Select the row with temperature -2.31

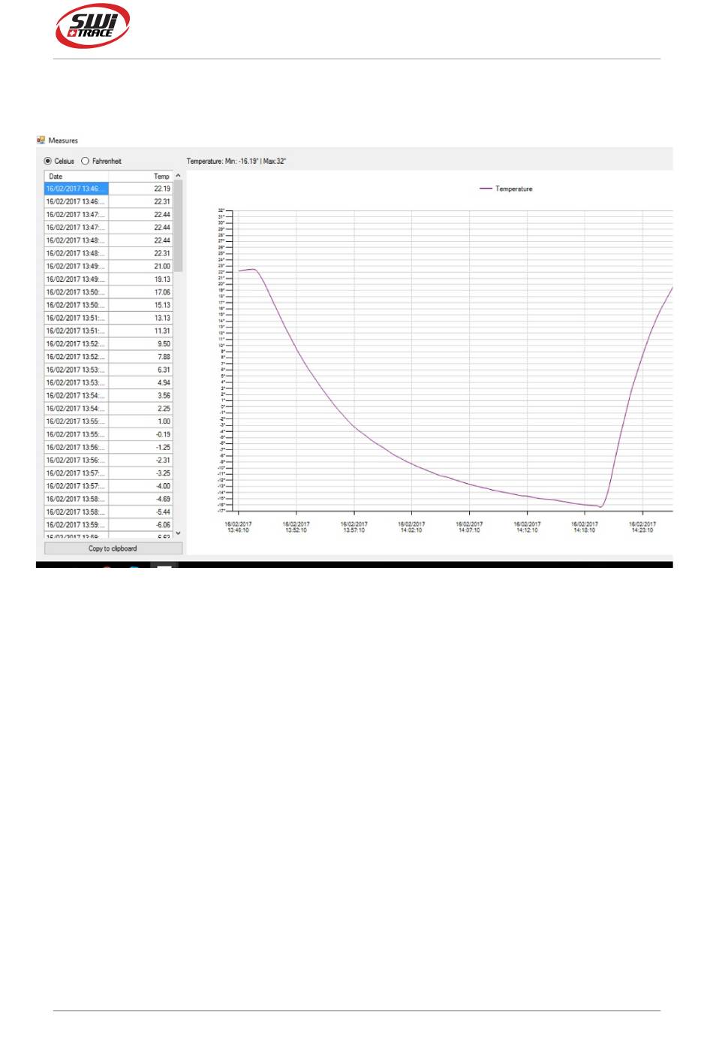(108, 460)
